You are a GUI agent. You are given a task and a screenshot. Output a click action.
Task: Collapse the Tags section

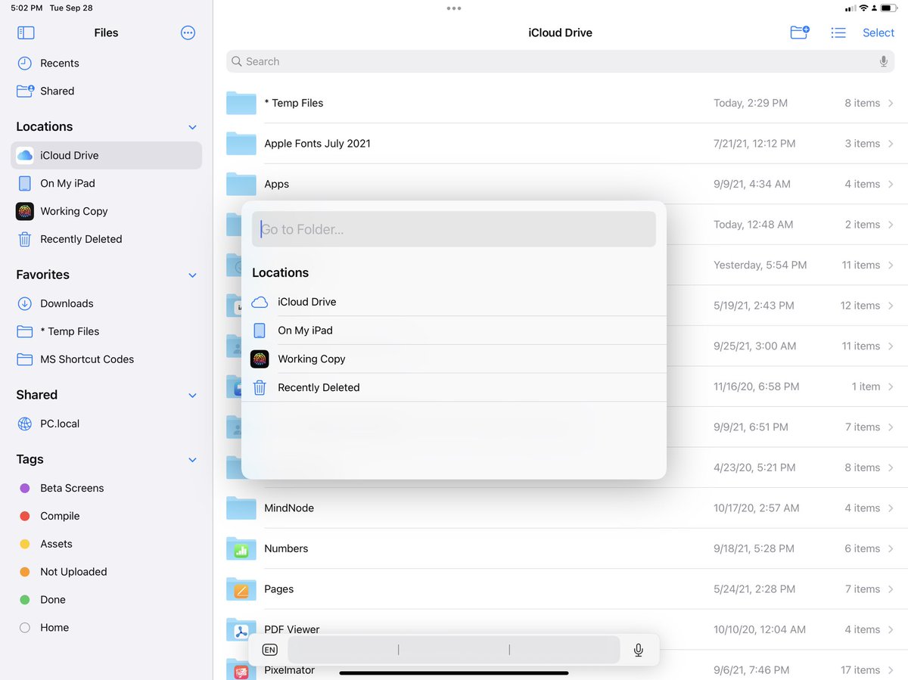[192, 460]
